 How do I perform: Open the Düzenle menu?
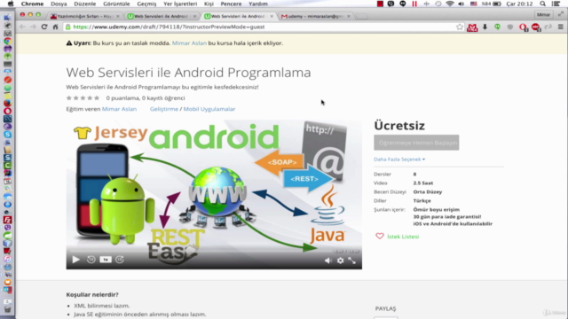point(85,4)
